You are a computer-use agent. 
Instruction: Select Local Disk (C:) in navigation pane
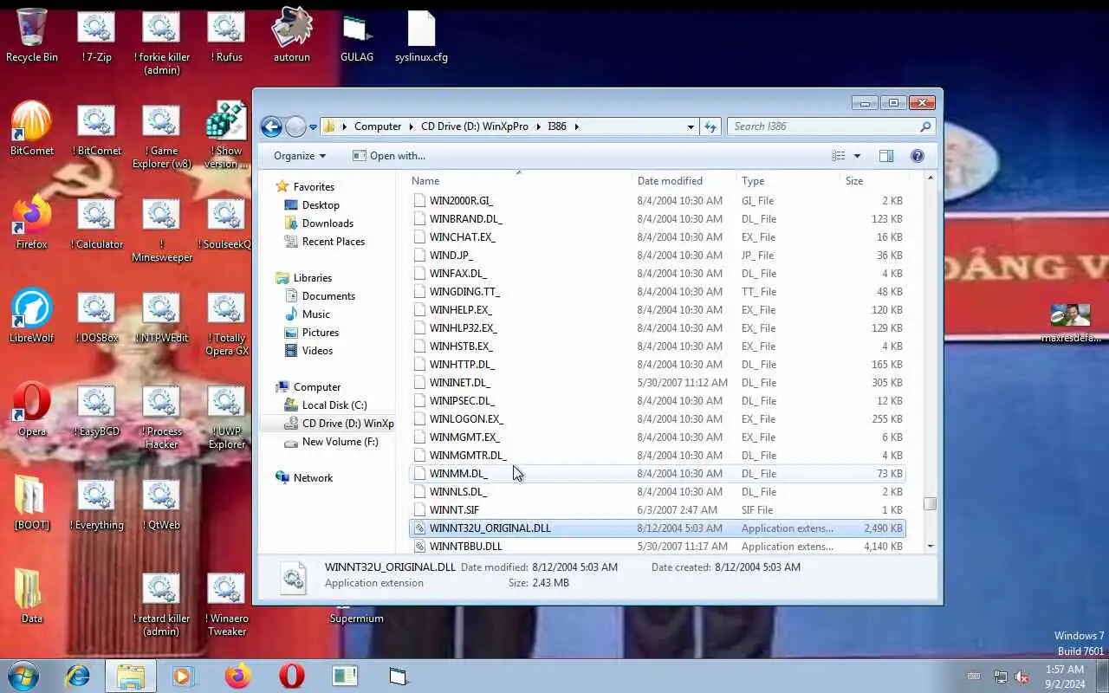coord(334,405)
